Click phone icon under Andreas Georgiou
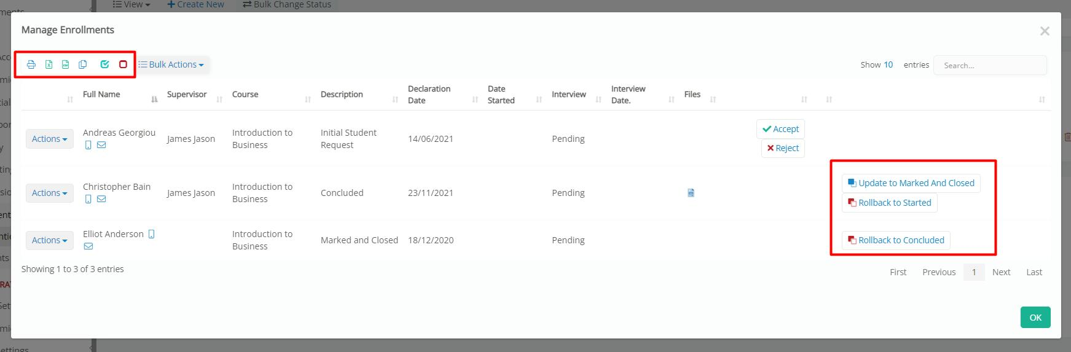1071x352 pixels. pos(88,146)
